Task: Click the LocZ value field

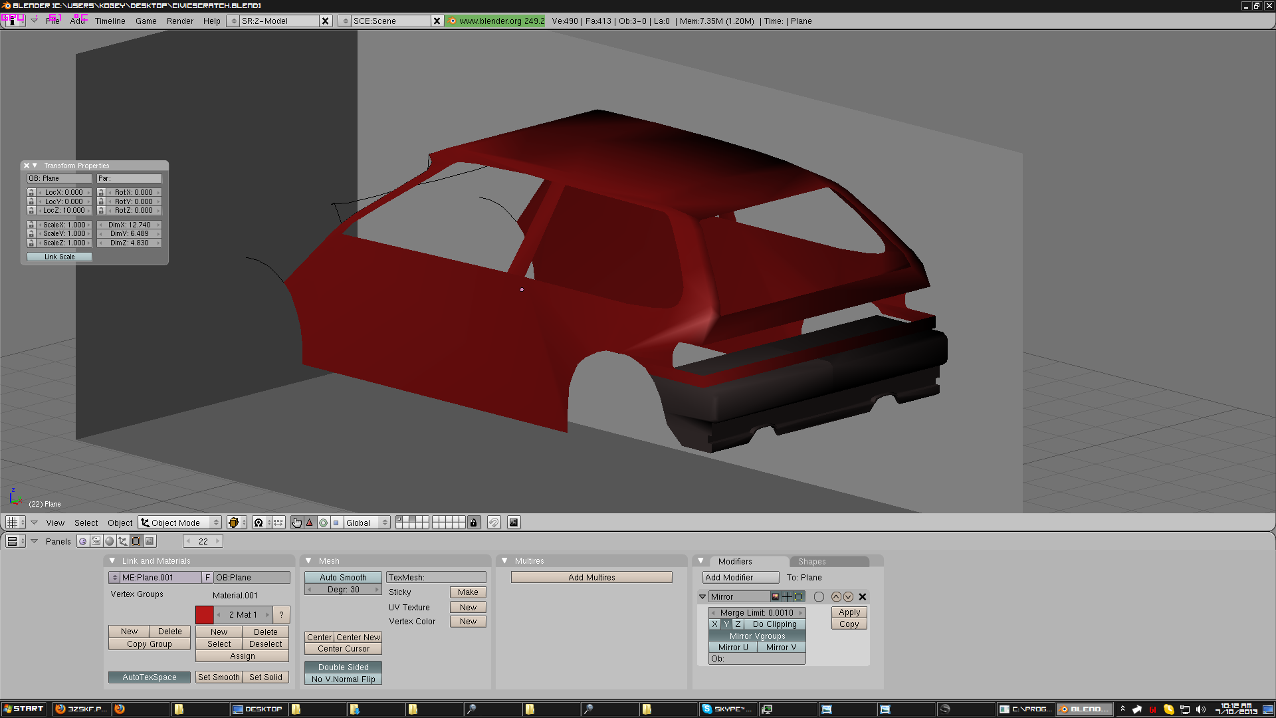Action: [x=64, y=211]
